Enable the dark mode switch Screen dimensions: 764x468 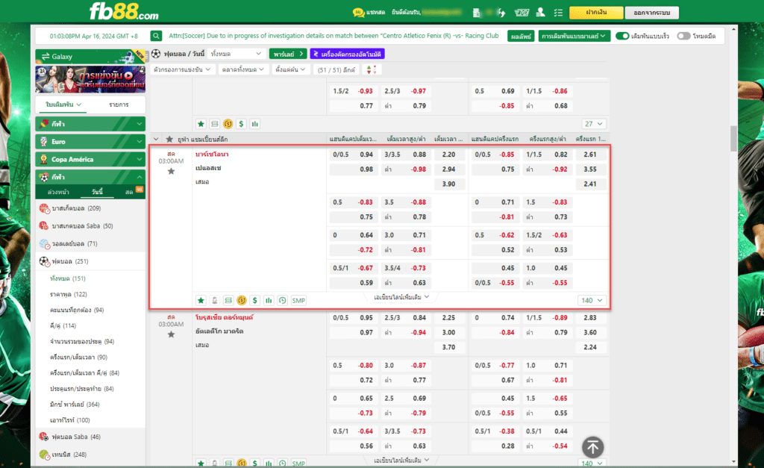click(683, 36)
